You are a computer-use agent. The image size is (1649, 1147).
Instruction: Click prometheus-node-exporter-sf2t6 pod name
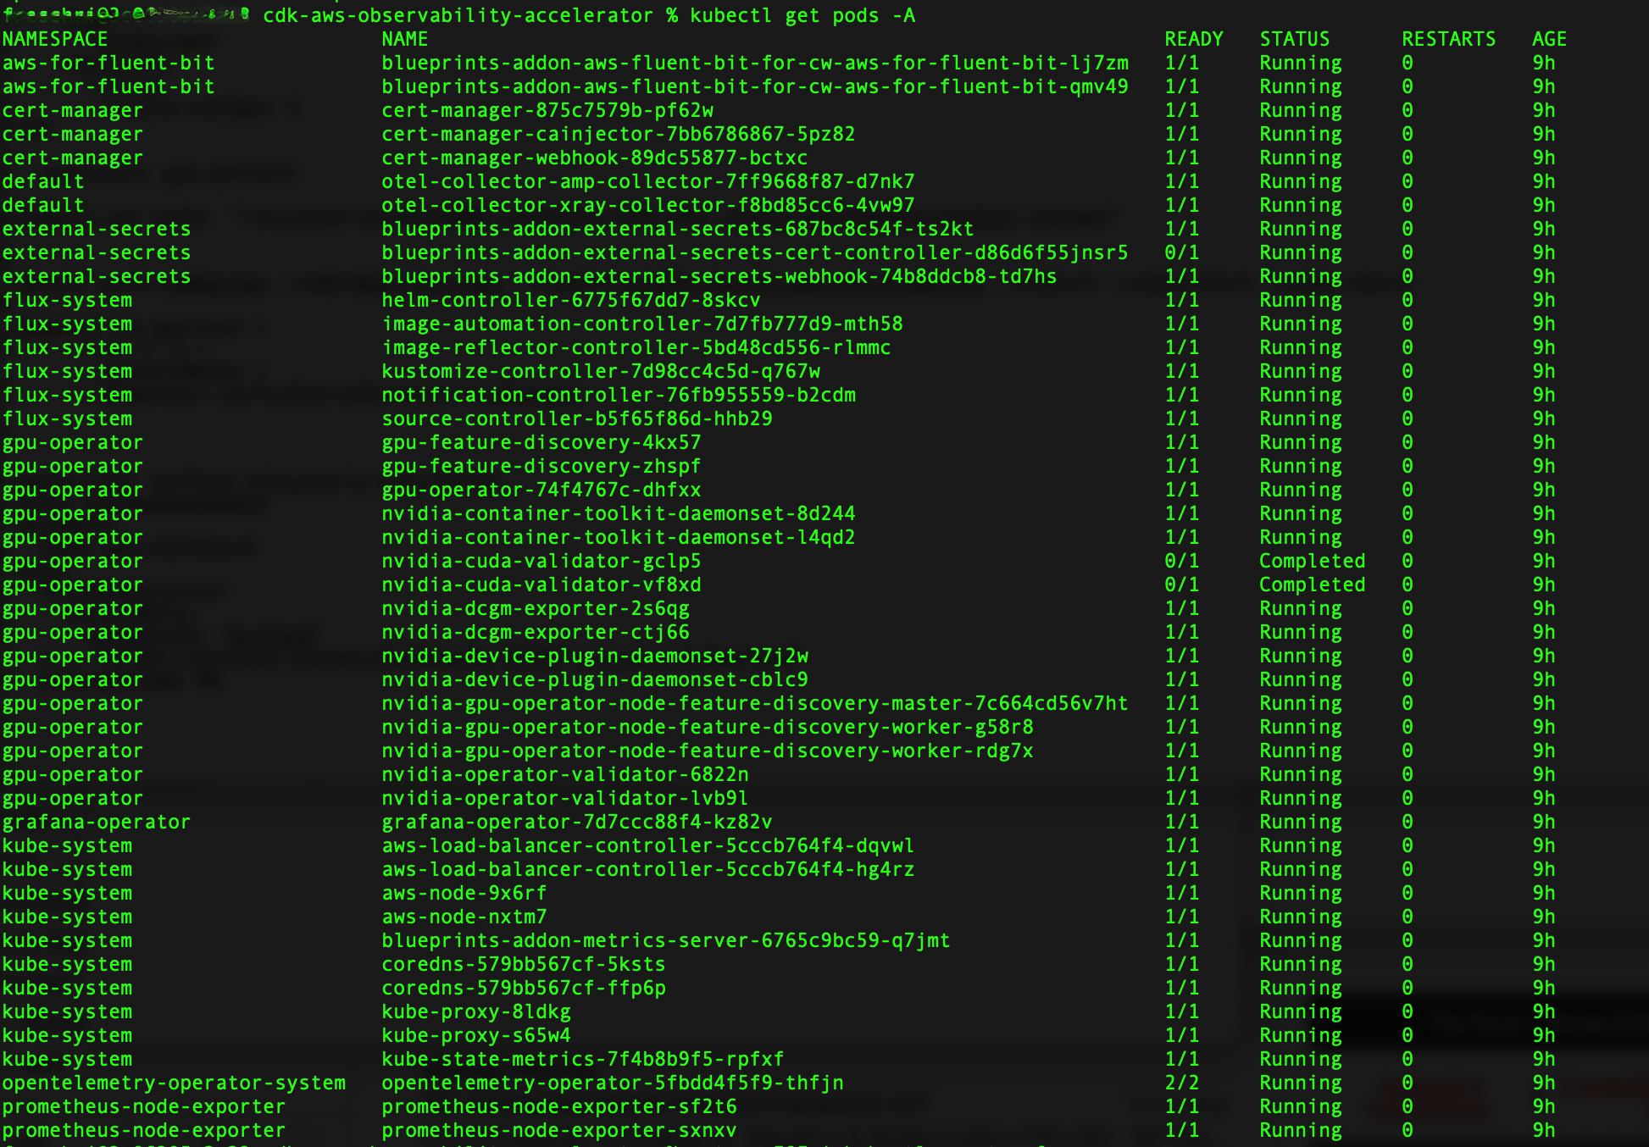(x=558, y=1106)
